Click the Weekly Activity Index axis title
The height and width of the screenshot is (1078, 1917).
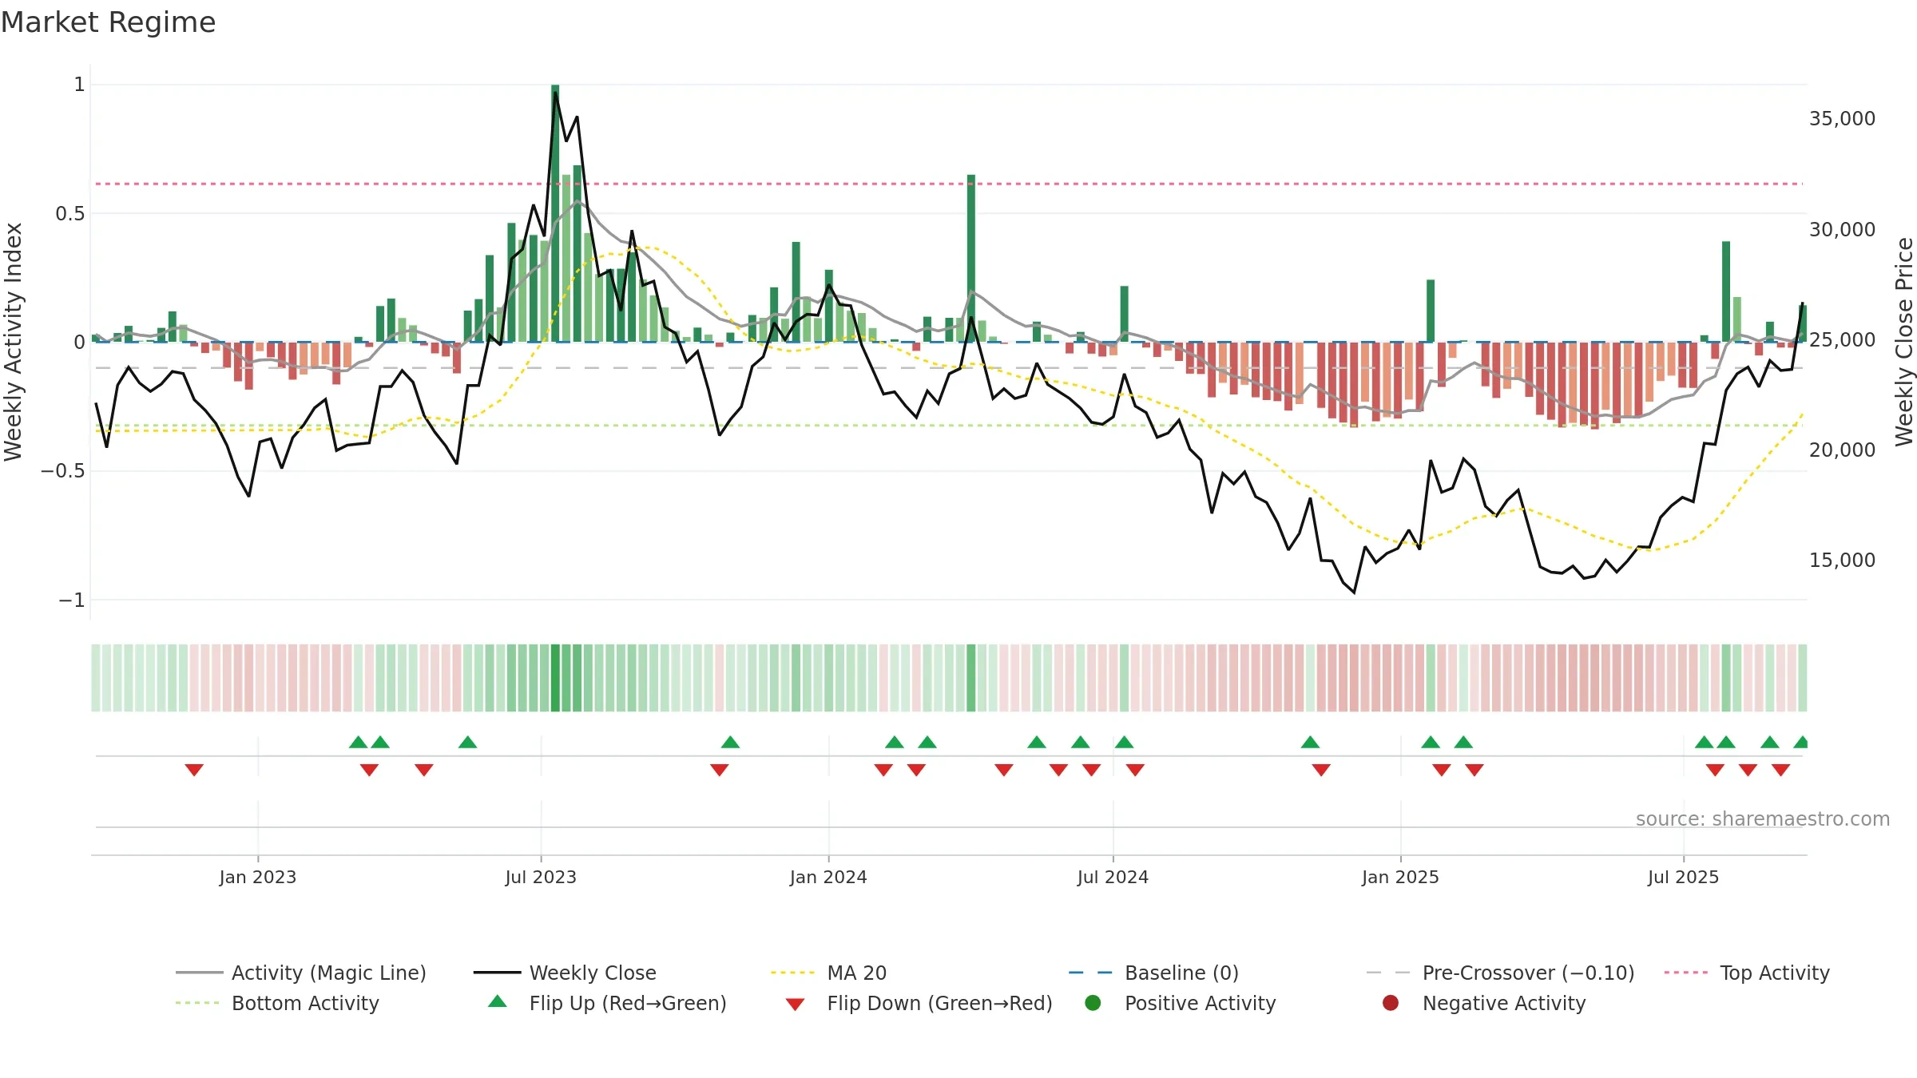click(14, 342)
